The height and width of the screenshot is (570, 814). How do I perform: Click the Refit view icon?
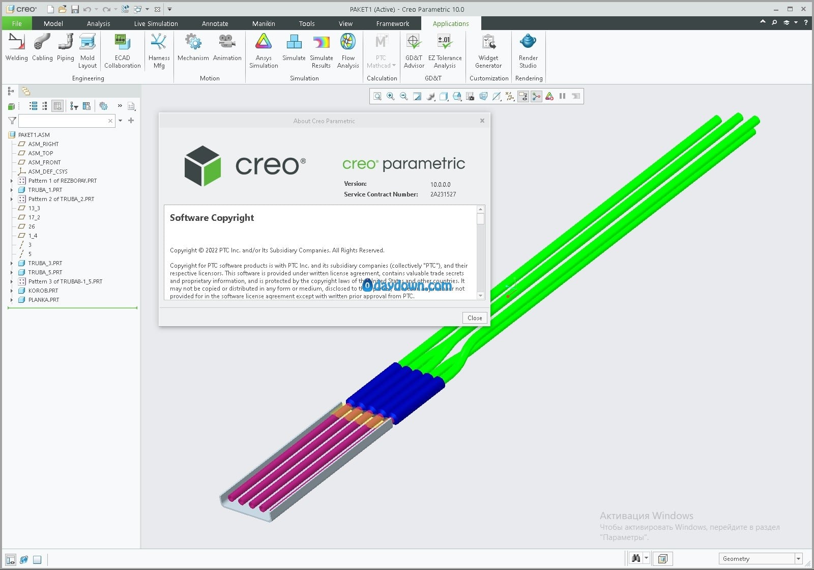coord(377,96)
